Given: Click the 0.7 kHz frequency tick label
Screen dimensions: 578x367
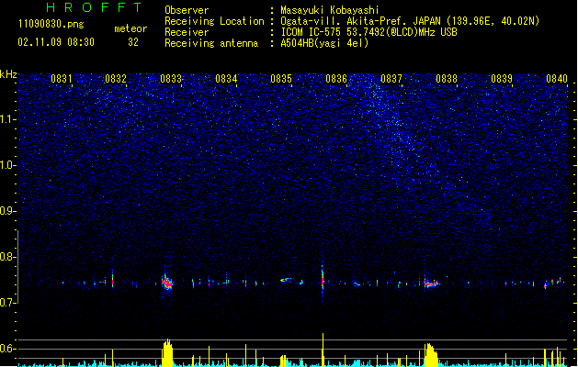Looking at the screenshot, I should tap(7, 303).
